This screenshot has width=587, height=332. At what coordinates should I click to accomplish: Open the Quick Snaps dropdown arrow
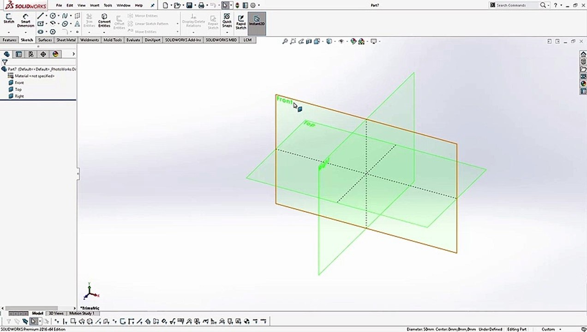coord(227,32)
